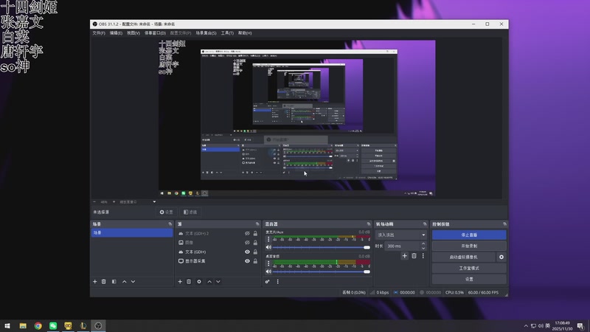590x332 pixels.
Task: Add a new source with plus icon
Action: pos(180,282)
